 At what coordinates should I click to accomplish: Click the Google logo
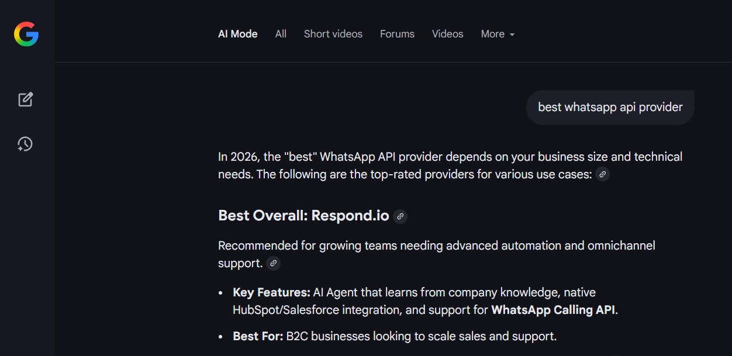[26, 34]
